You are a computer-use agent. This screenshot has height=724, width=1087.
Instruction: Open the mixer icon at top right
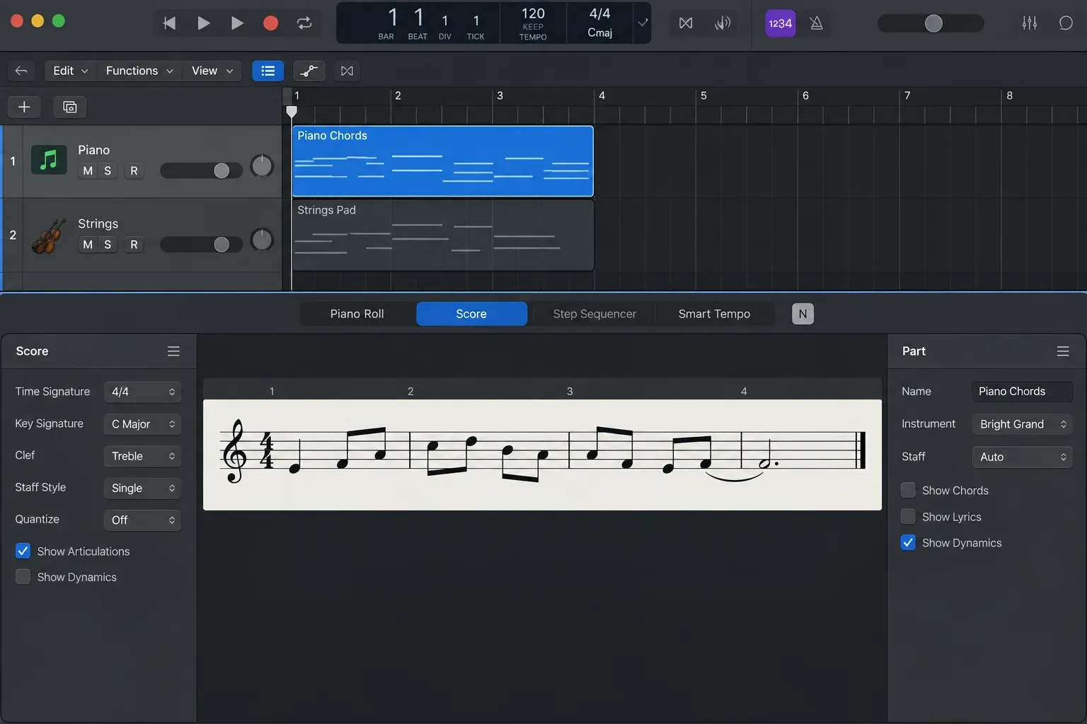(x=1030, y=23)
